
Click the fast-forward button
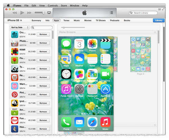29,13
